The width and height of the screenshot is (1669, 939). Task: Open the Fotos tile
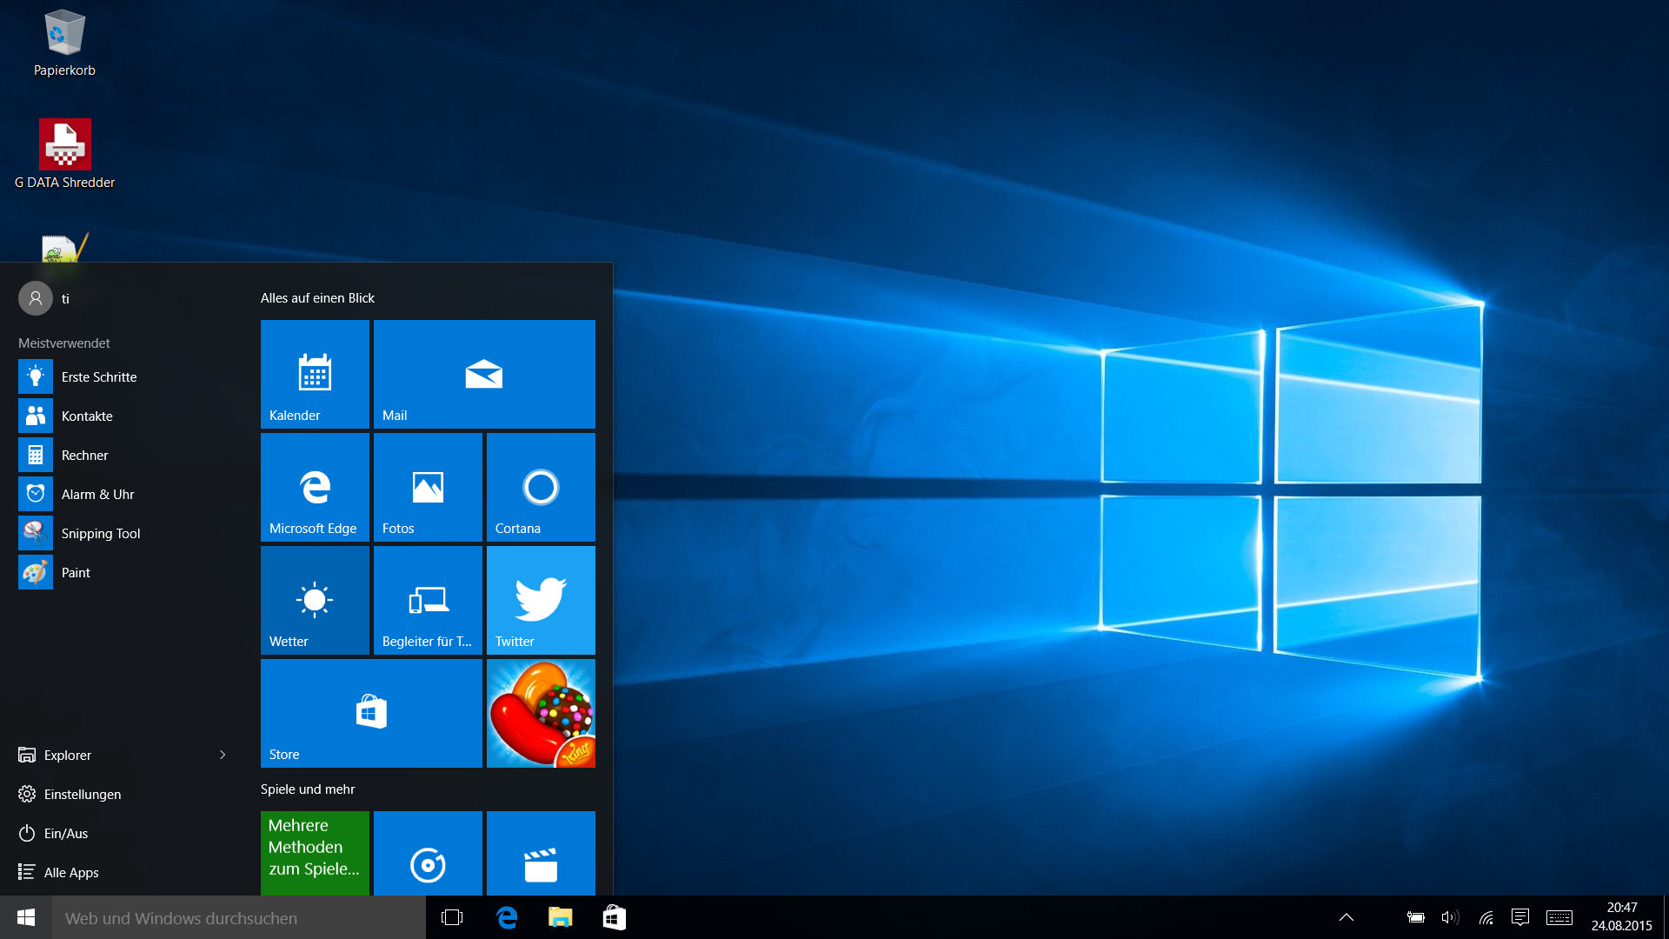pyautogui.click(x=428, y=487)
